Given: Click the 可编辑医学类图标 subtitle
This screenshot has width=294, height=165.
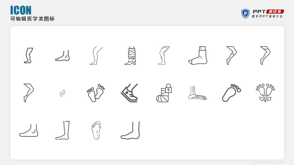Looking at the screenshot, I should pos(32,19).
